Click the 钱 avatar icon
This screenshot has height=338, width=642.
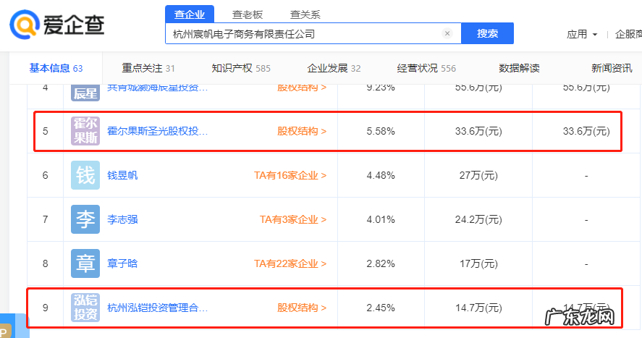(x=85, y=175)
